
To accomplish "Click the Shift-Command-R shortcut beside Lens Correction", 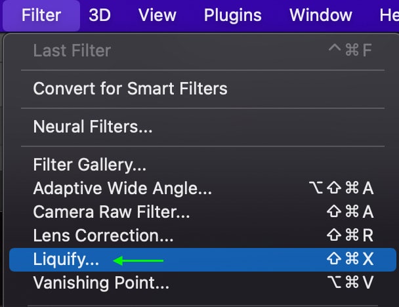I will 350,235.
